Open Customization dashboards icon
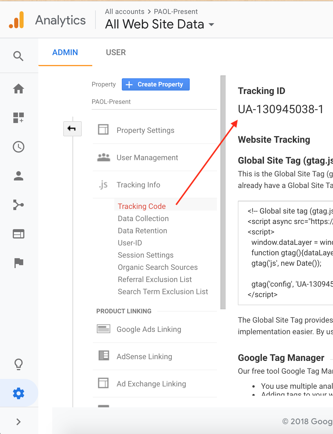The height and width of the screenshot is (434, 333). (x=19, y=118)
